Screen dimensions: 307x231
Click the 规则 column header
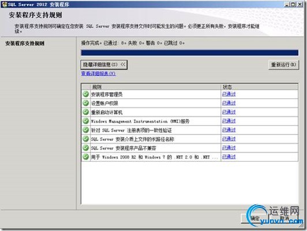[x=155, y=87]
